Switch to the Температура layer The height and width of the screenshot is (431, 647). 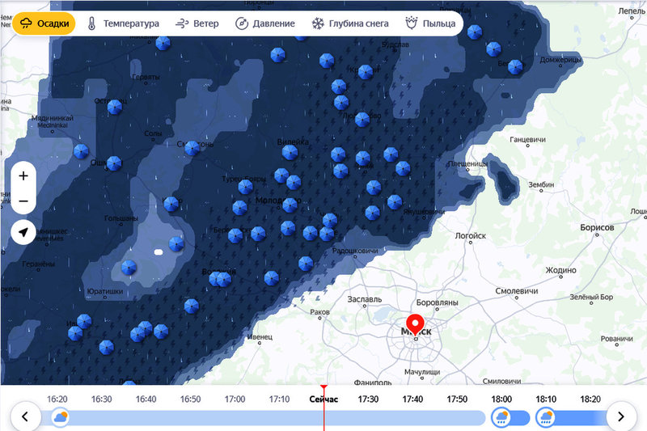pos(123,23)
